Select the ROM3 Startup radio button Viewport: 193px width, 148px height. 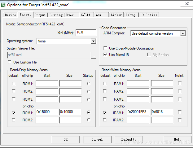tap(89, 99)
